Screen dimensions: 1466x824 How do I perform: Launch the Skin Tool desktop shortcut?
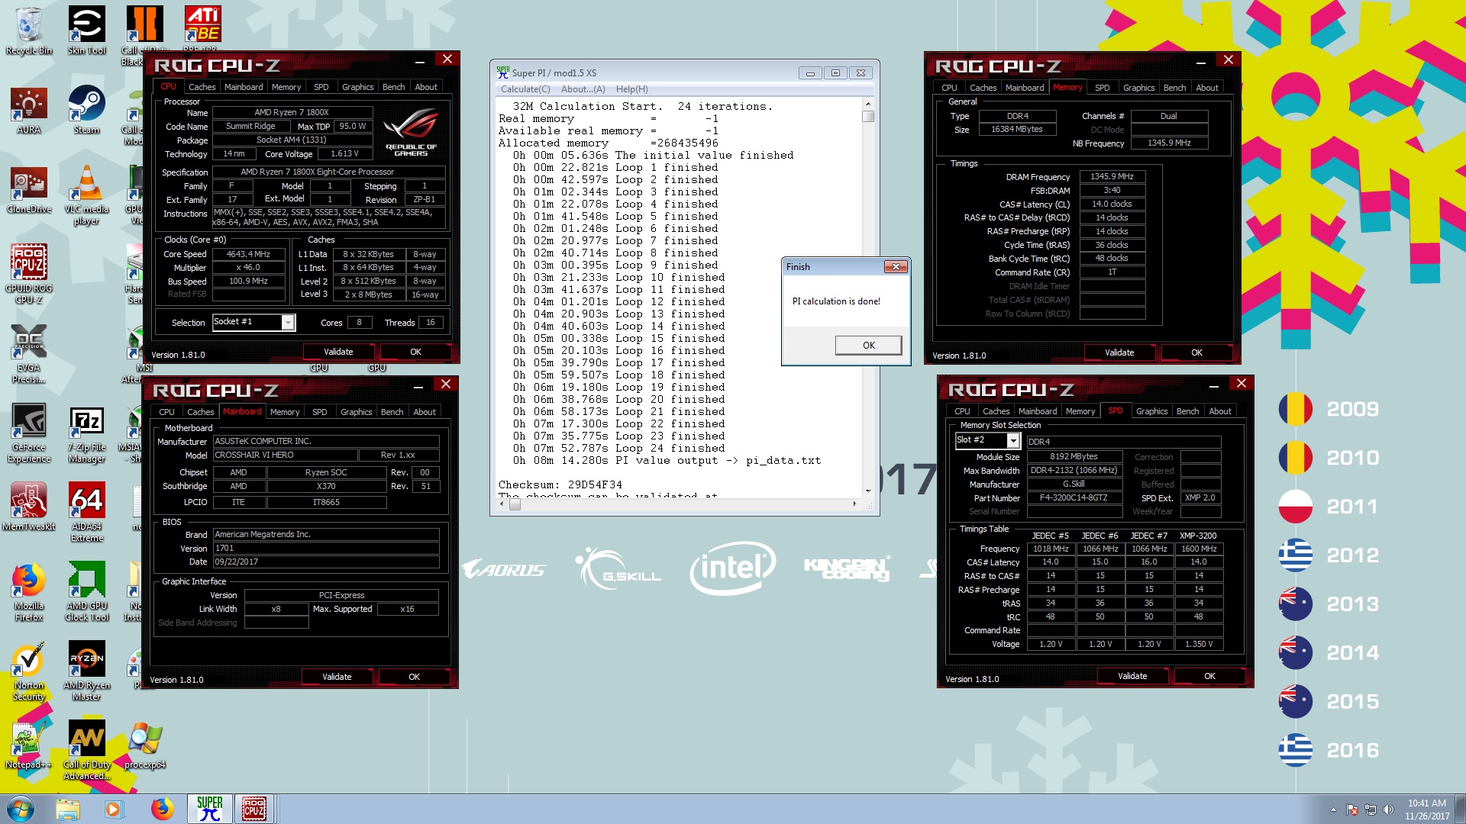87,31
